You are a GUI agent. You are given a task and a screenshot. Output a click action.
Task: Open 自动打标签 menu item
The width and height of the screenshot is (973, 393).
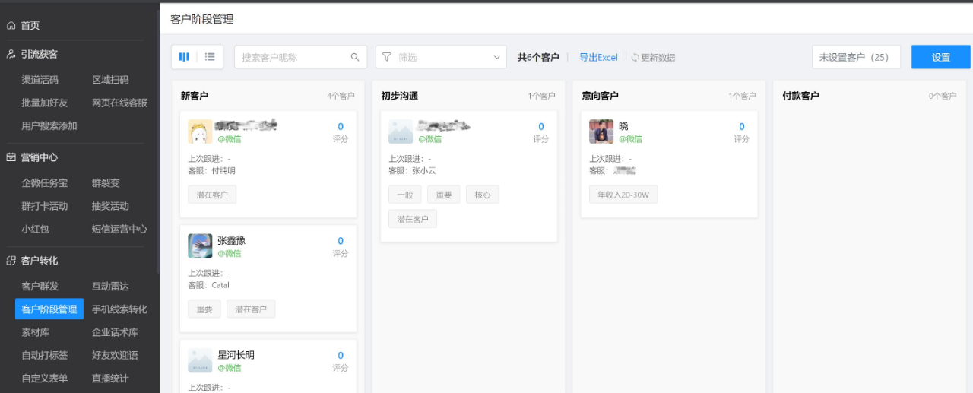pos(44,355)
